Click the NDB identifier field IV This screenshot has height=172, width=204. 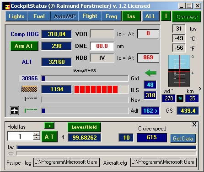tap(102, 58)
